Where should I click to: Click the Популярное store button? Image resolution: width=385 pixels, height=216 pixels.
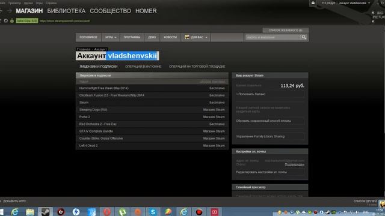88,37
